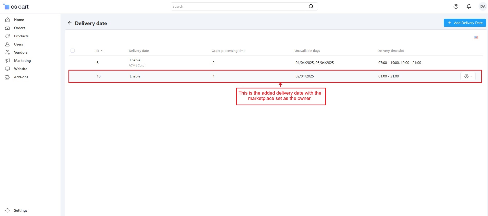Toggle the select-all checkbox in table header
This screenshot has width=488, height=216.
pos(73,51)
